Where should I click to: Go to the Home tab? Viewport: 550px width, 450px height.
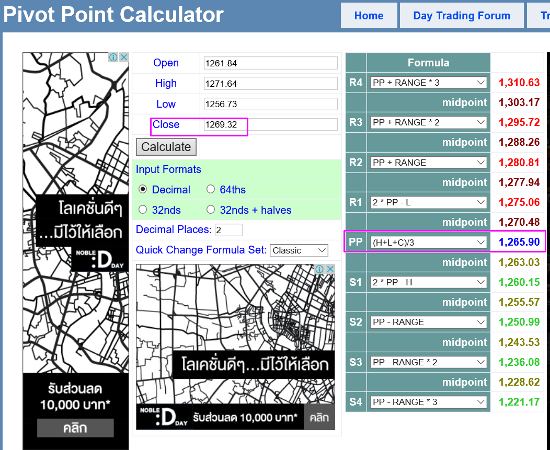pyautogui.click(x=369, y=16)
